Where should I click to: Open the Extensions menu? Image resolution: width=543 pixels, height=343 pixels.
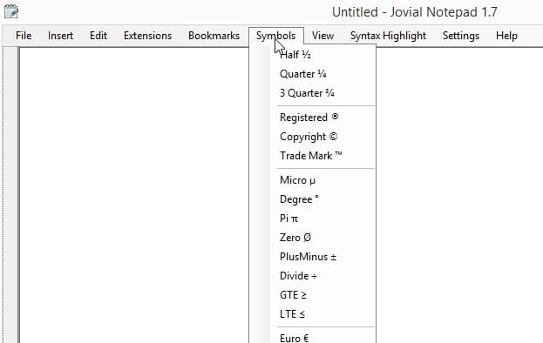coord(147,36)
